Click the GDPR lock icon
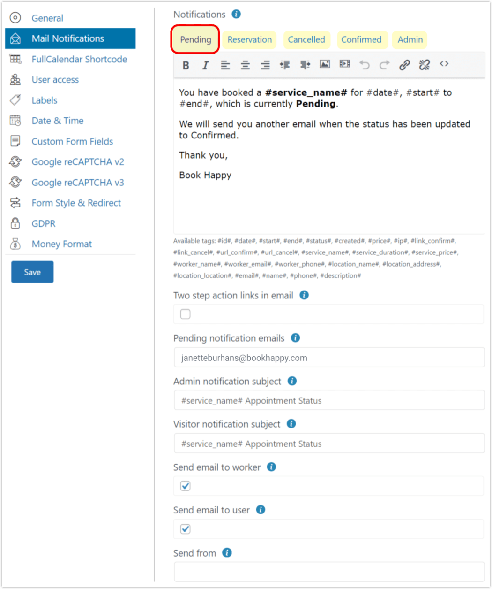 coord(15,223)
